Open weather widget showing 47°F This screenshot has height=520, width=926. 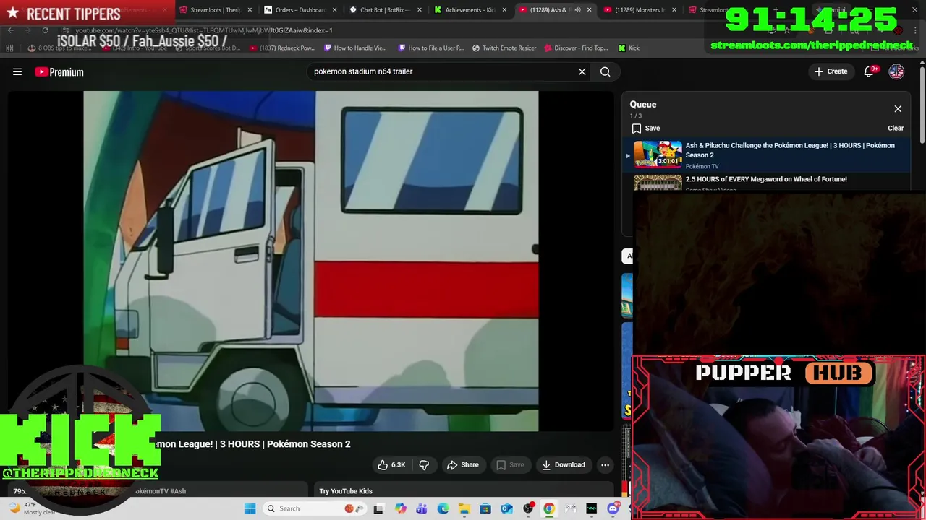[33, 509]
